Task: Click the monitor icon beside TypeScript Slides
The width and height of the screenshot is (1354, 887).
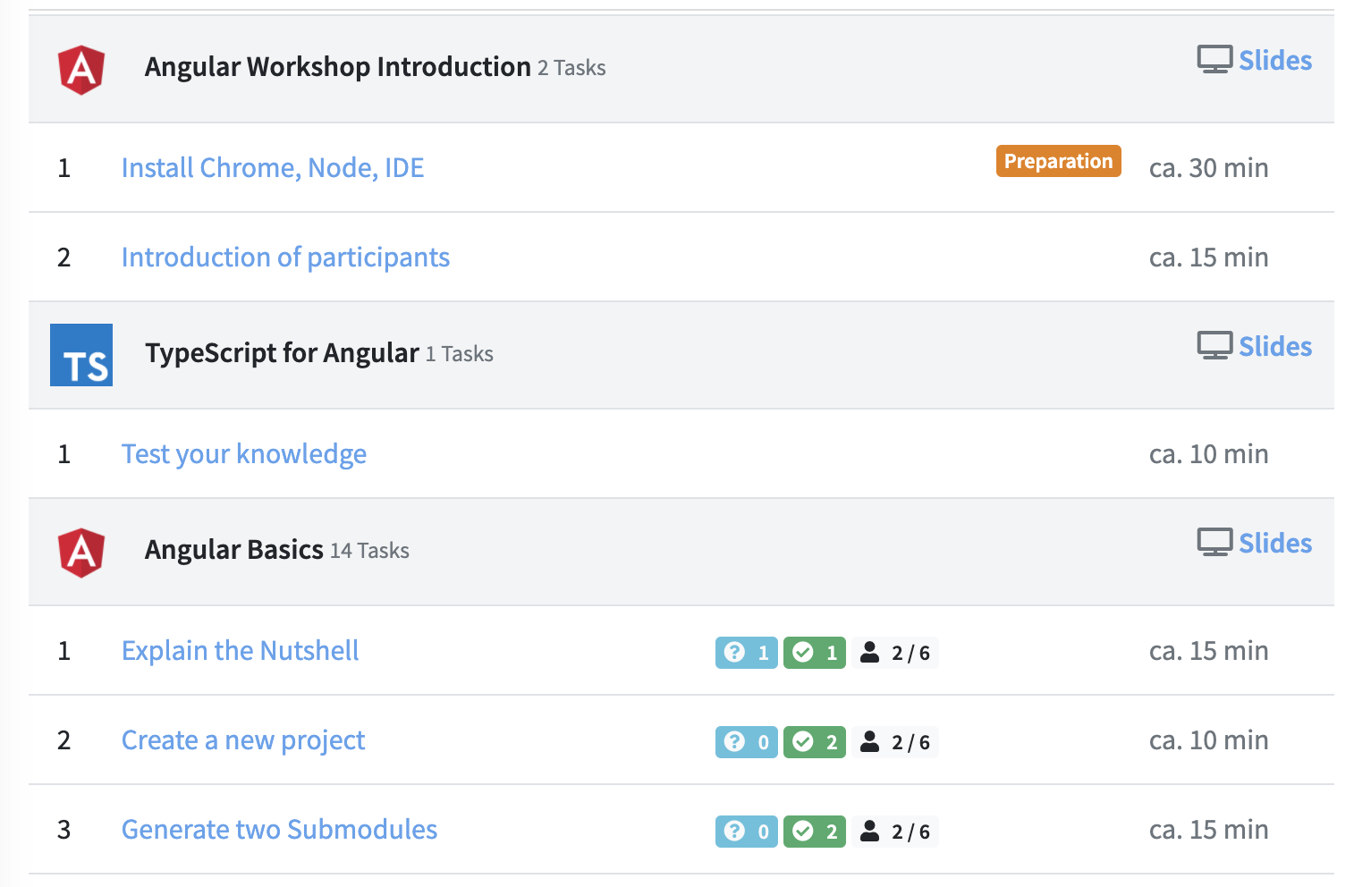Action: (1214, 345)
